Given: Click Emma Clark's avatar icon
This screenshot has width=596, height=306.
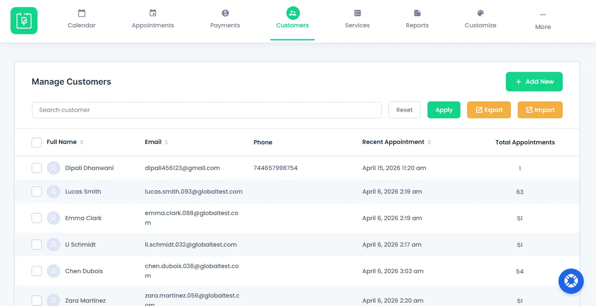Looking at the screenshot, I should click(x=53, y=218).
